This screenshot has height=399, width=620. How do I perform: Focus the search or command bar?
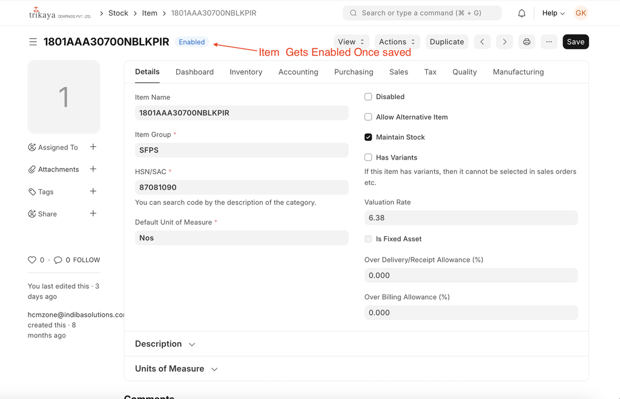coord(422,13)
